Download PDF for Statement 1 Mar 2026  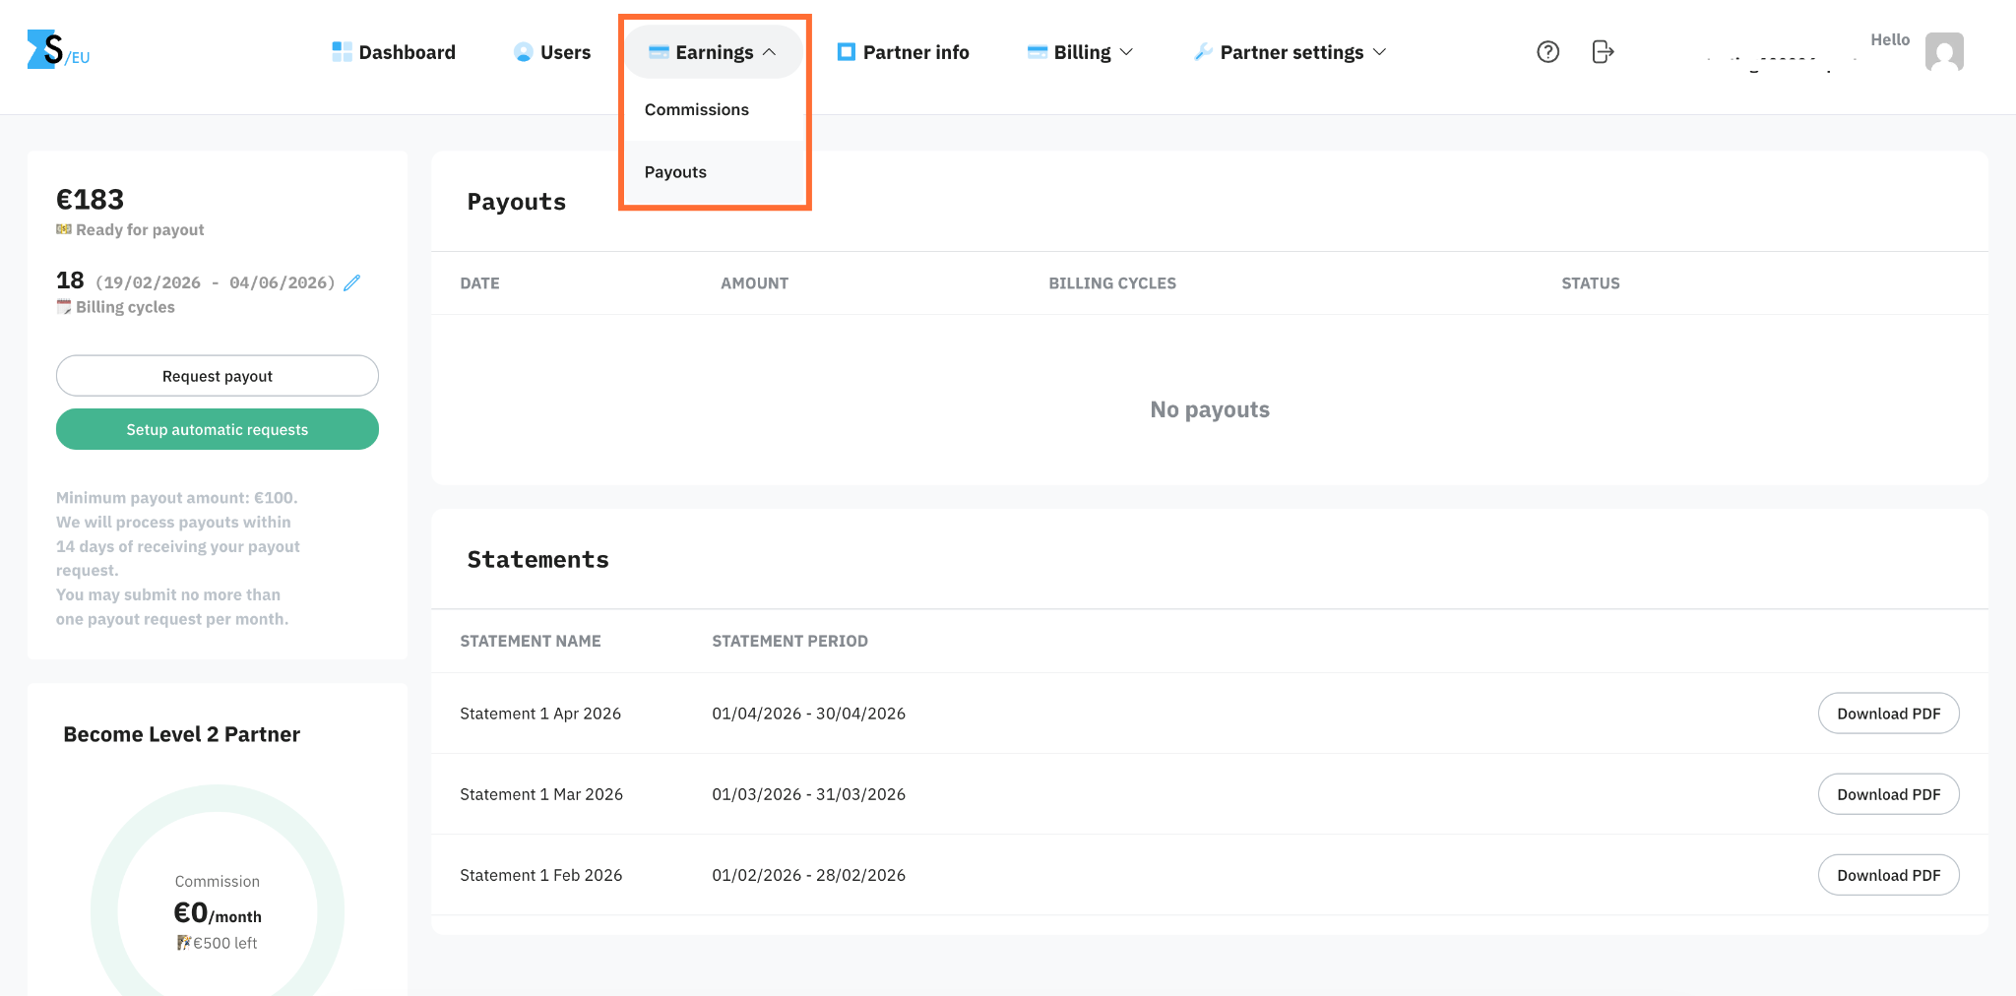(x=1888, y=794)
